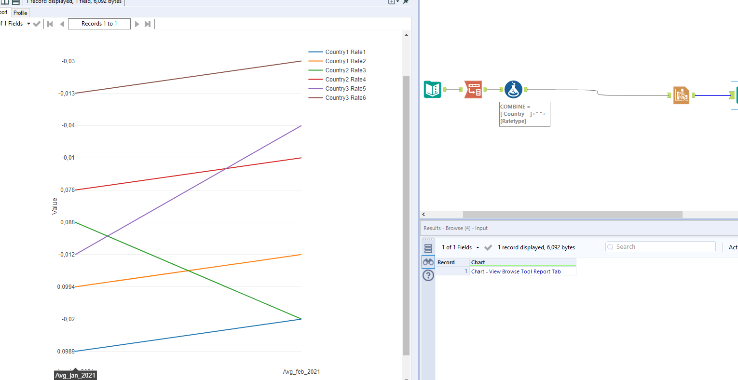Viewport: 738px width, 380px height.
Task: Open the question mark help icon in Results panel
Action: pyautogui.click(x=428, y=275)
